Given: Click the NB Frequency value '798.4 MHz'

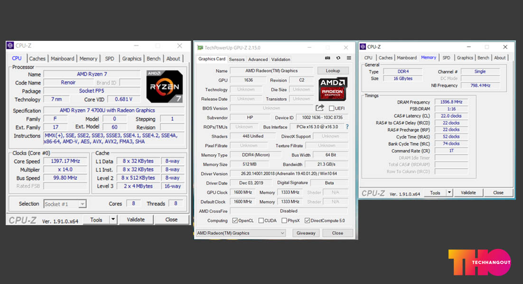Looking at the screenshot, I should 480,85.
